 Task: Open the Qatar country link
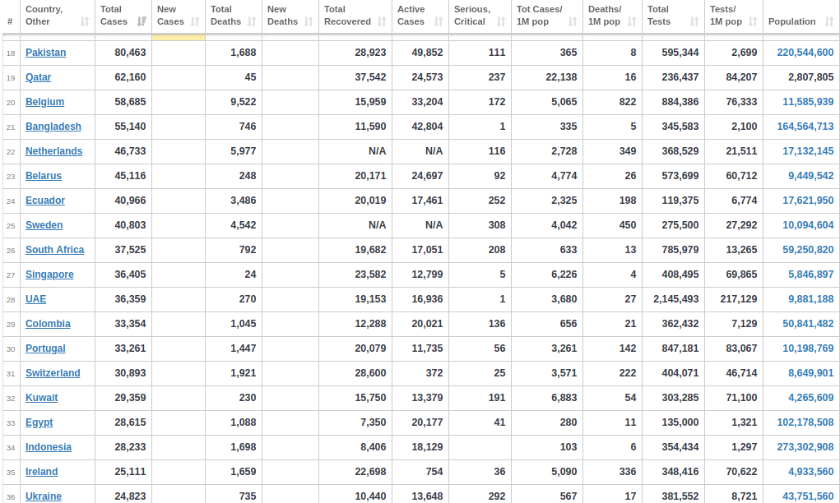[38, 77]
